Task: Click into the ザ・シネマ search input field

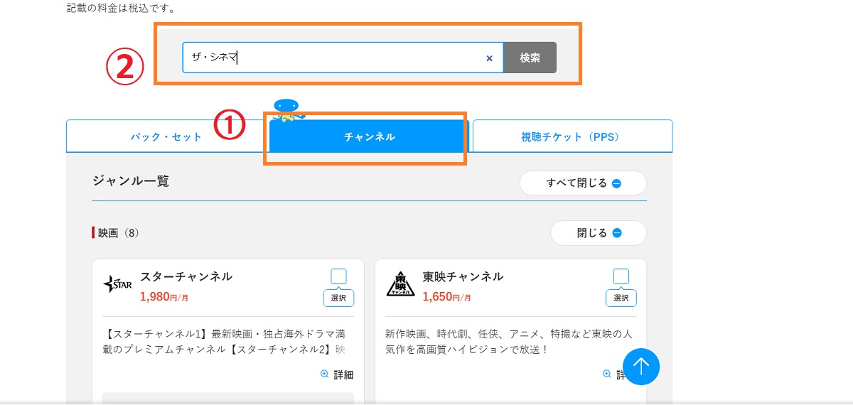Action: 343,58
